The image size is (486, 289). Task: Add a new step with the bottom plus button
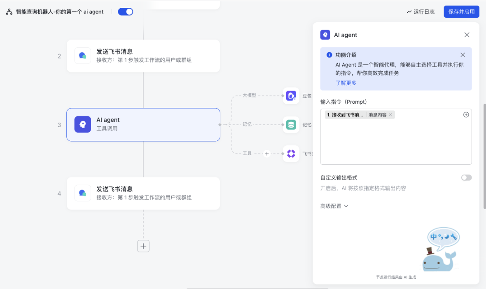click(143, 246)
